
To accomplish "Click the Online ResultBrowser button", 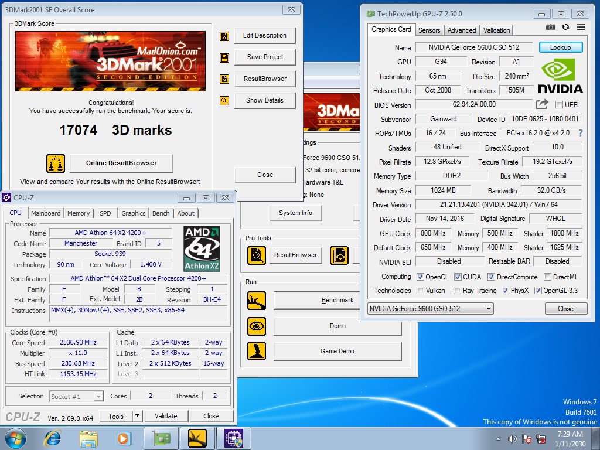I will coord(121,163).
